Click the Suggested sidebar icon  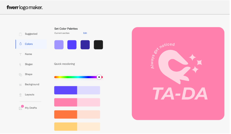21,34
